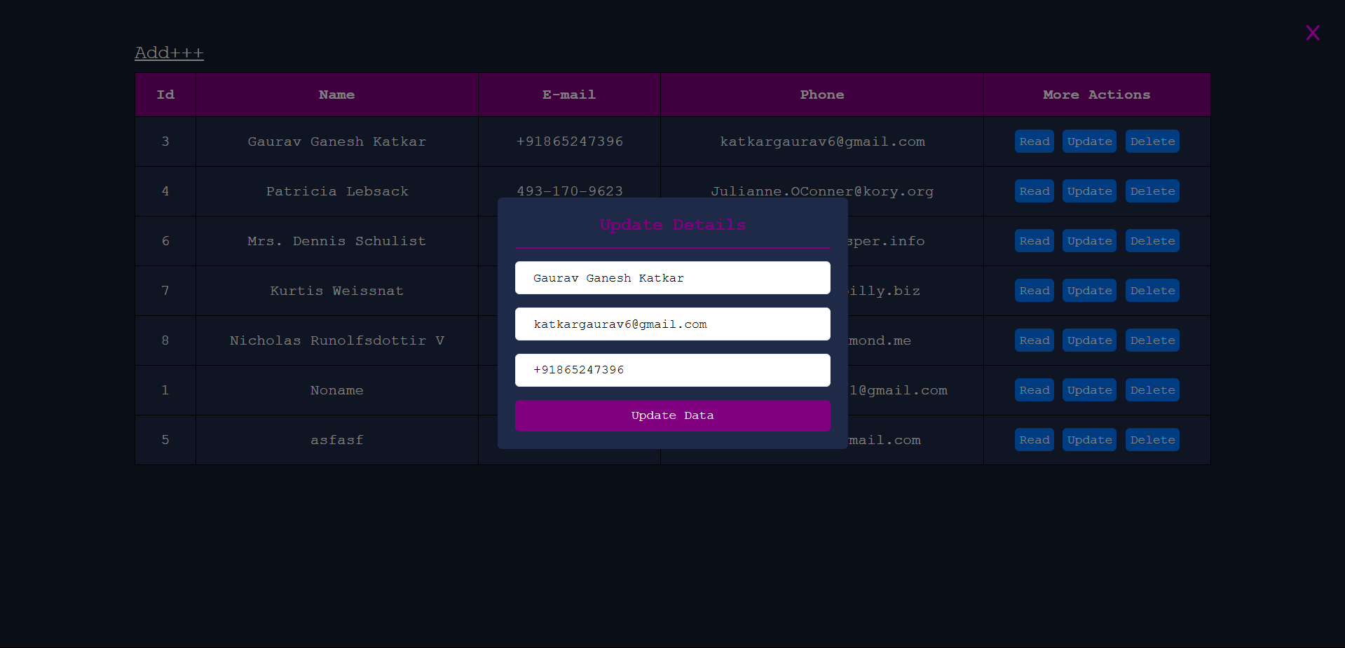Read the asfasf record

click(1034, 440)
